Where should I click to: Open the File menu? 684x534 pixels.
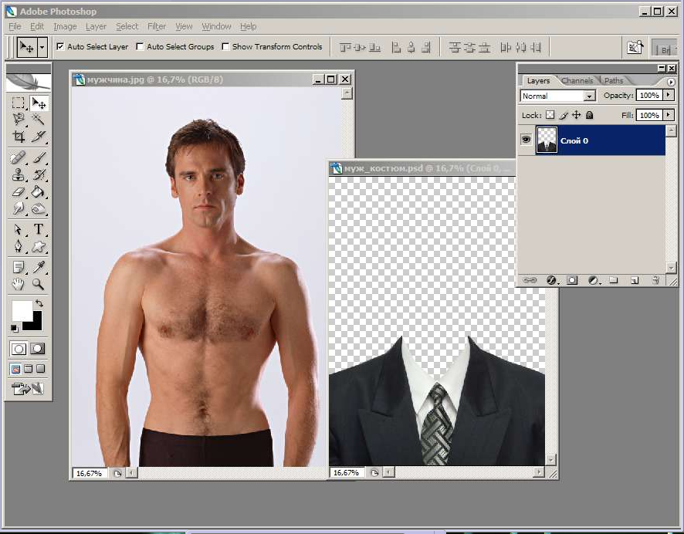coord(15,26)
